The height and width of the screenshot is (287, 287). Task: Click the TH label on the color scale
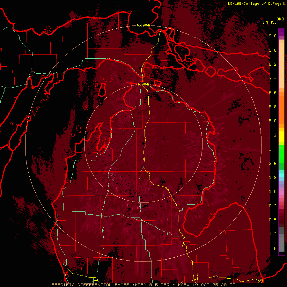274,248
